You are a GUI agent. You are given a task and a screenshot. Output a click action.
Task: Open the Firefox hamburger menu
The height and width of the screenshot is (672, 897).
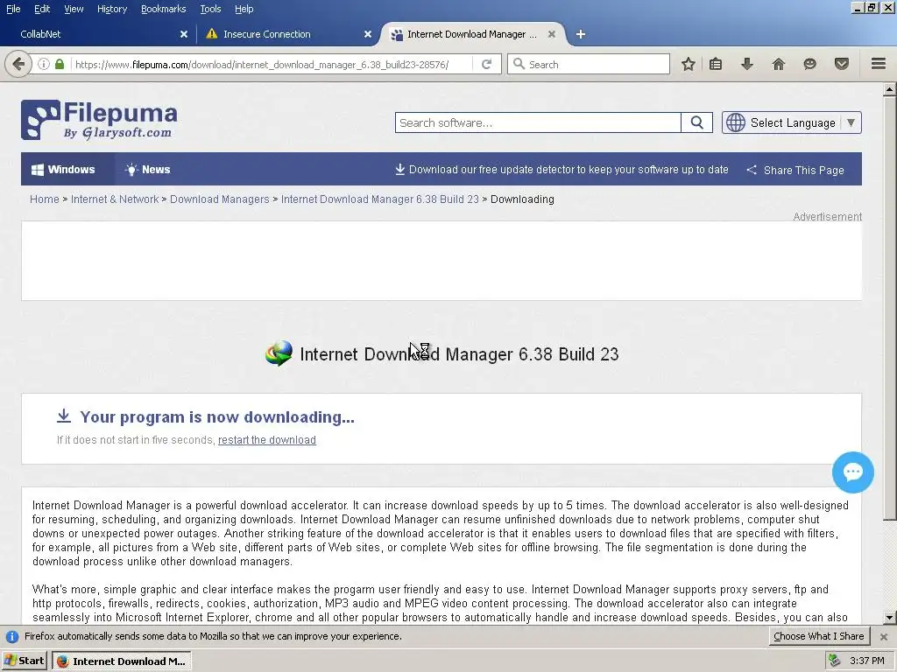pyautogui.click(x=879, y=64)
